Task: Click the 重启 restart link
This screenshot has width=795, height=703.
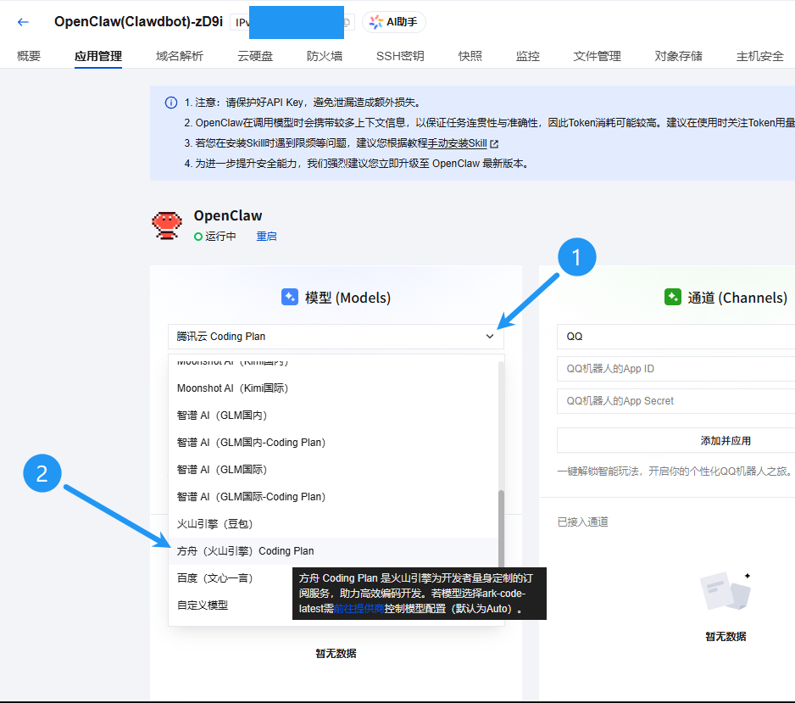Action: (266, 237)
